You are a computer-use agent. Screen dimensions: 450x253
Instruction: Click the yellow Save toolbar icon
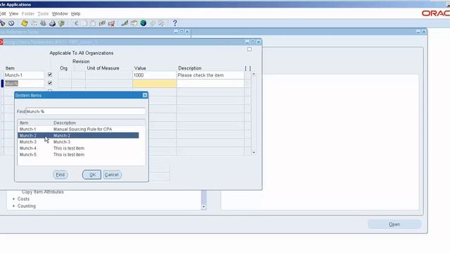(25, 23)
